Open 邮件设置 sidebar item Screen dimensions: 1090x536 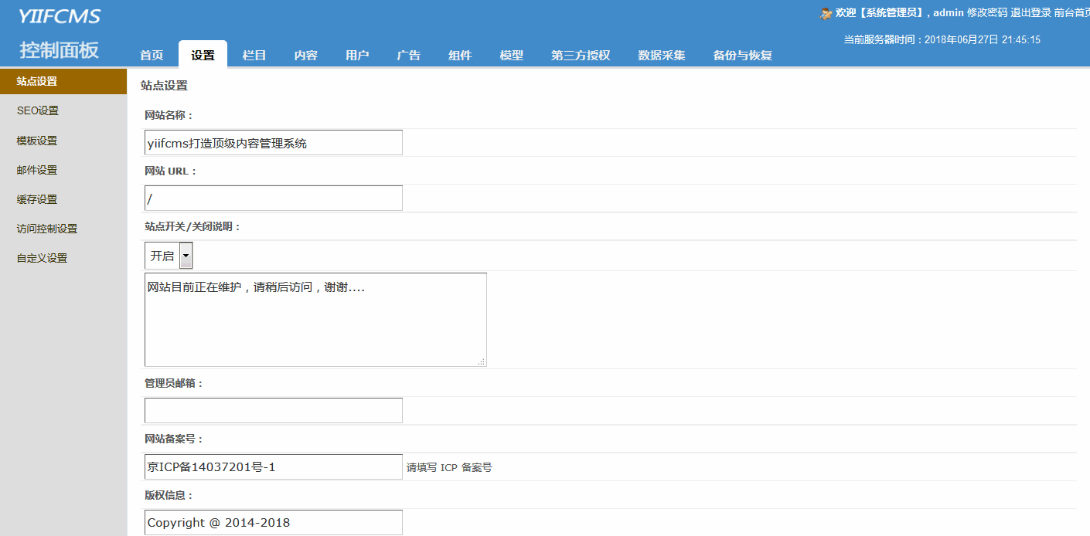[37, 170]
